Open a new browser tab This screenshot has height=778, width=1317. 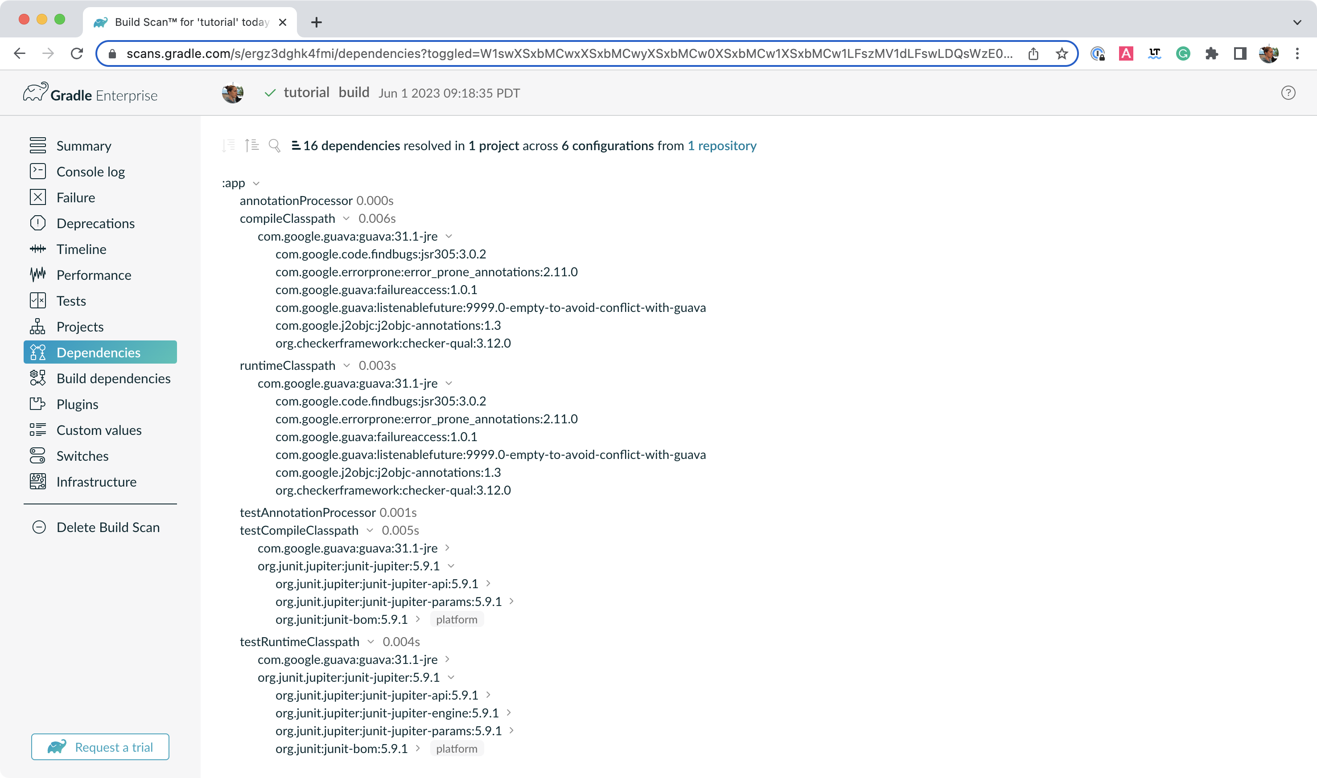(x=316, y=22)
